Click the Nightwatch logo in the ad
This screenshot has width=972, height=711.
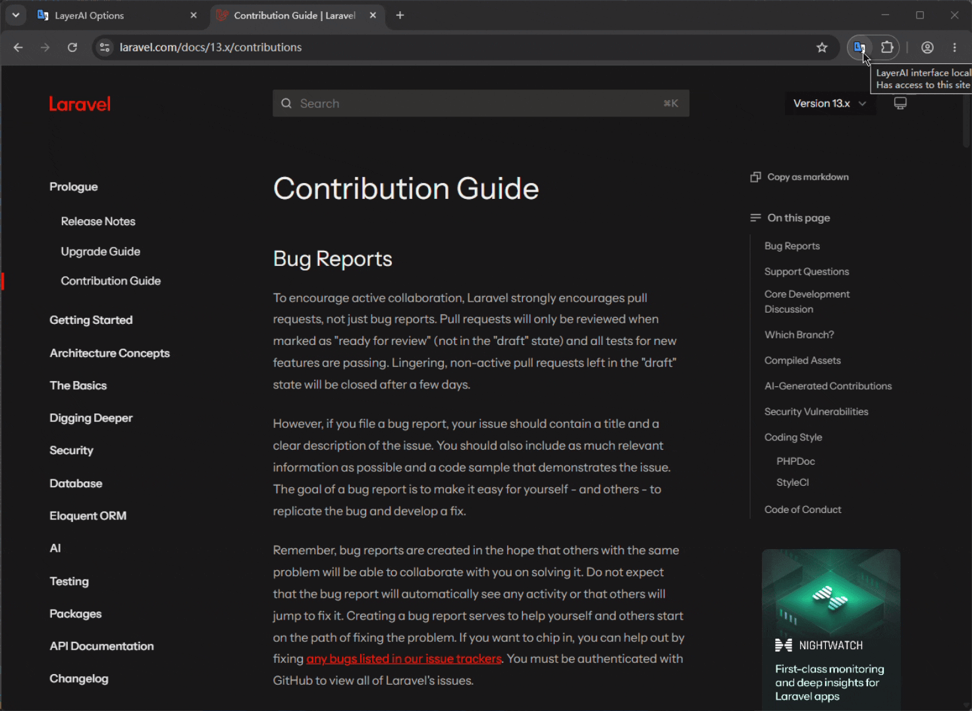point(783,645)
